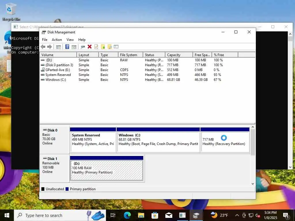Sort by the Status column header
This screenshot has height=221, width=295.
click(154, 55)
